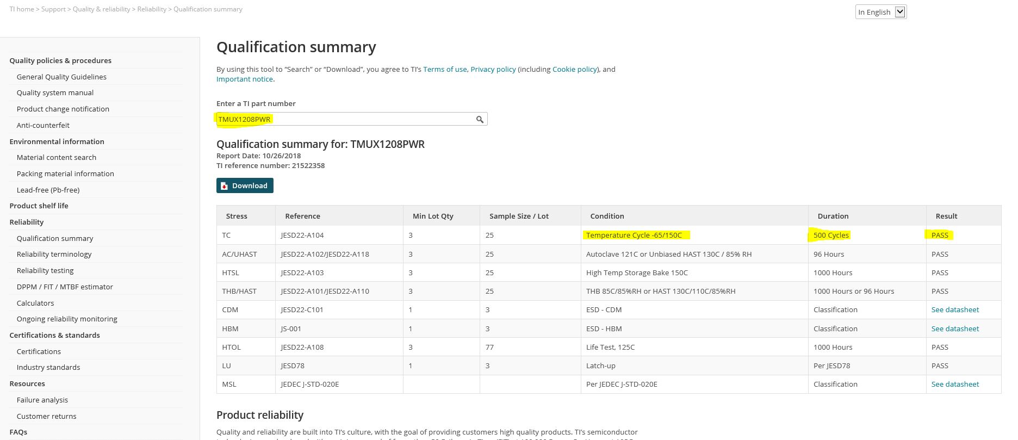
Task: Open Product change notification page
Action: point(63,109)
